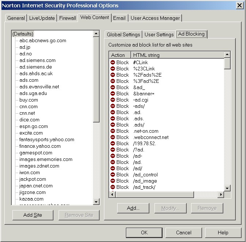This screenshot has height=242, width=246.
Task: Click the Cancel button
Action: click(183, 232)
